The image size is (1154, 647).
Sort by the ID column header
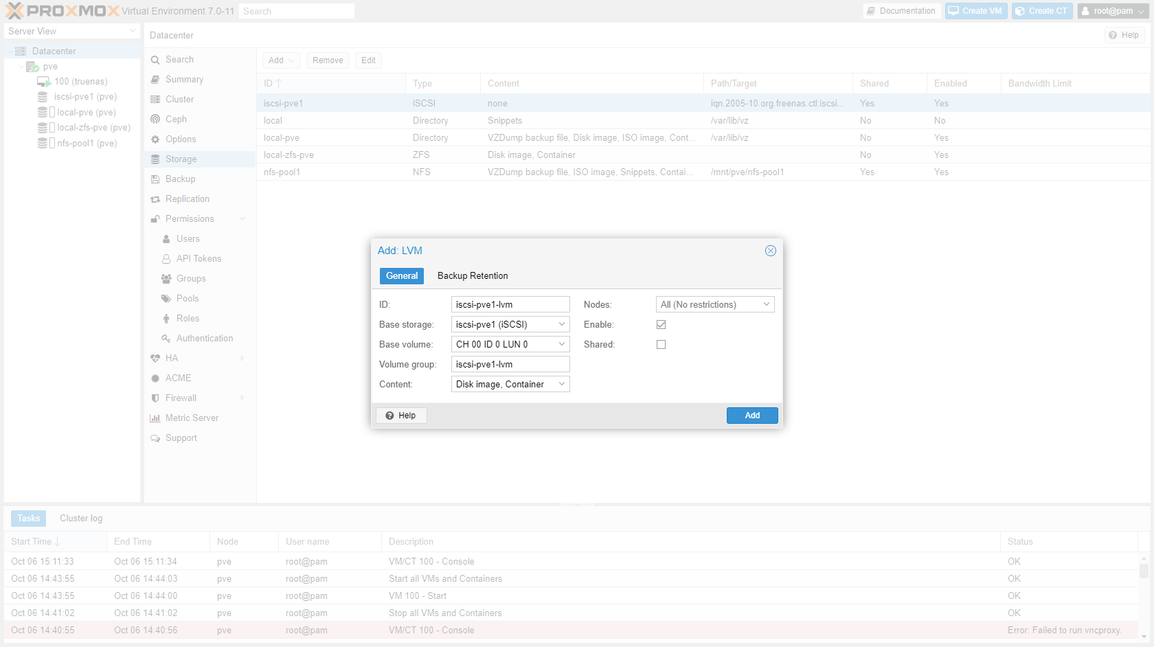click(331, 84)
